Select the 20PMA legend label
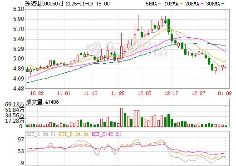236x166 pixels. pos(192,4)
